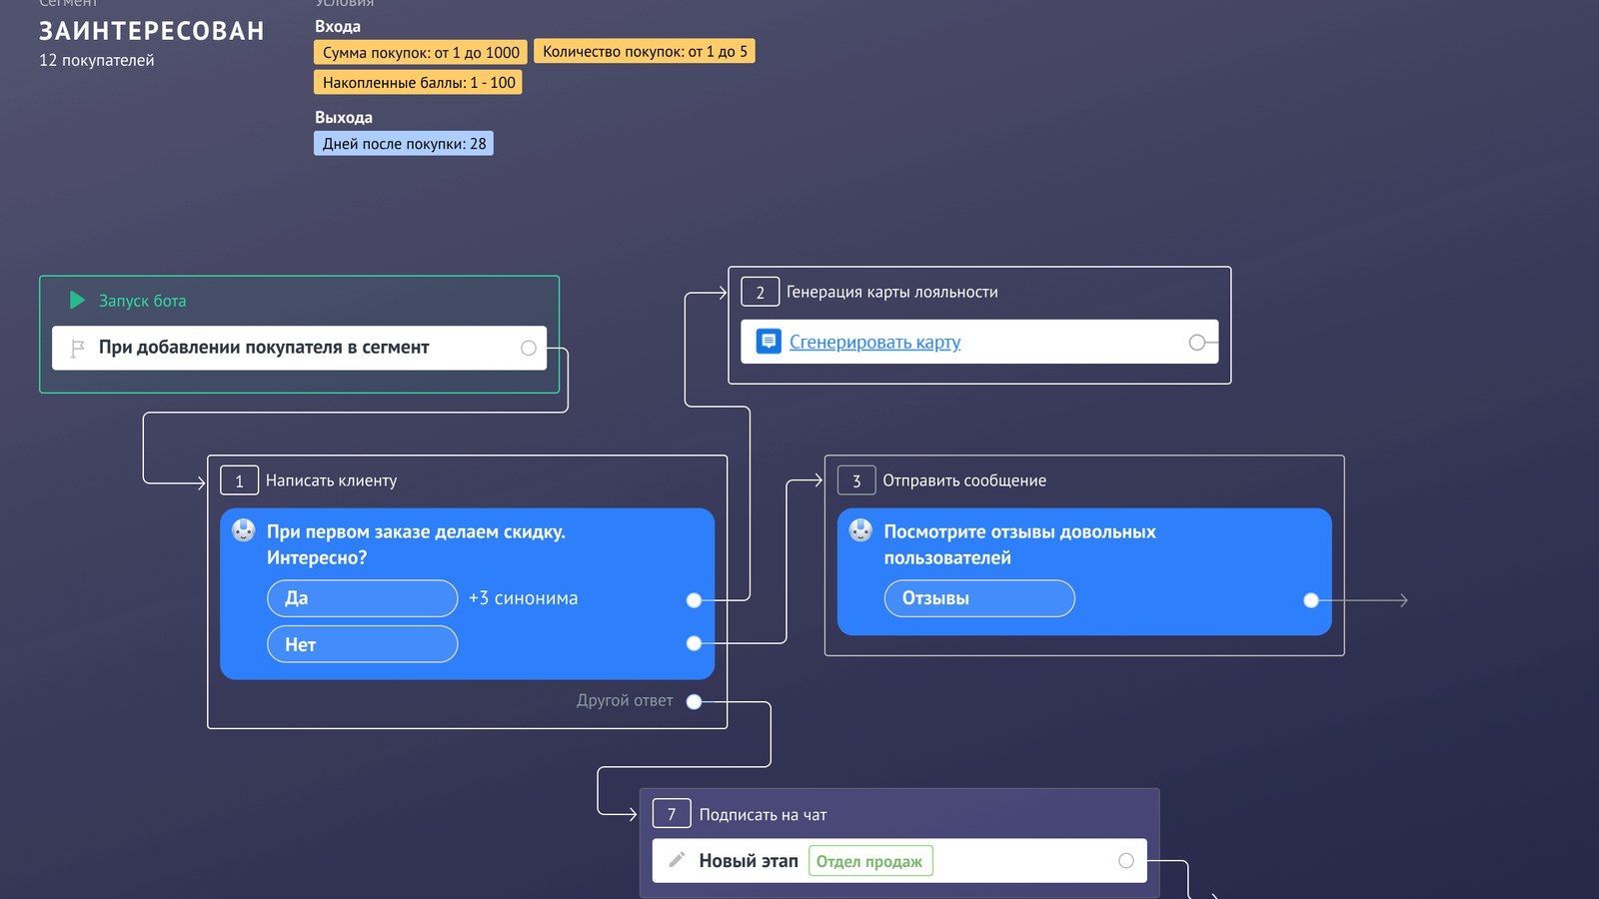Click the ЗАИНТЕРЕСОВАН segment title

[x=152, y=31]
